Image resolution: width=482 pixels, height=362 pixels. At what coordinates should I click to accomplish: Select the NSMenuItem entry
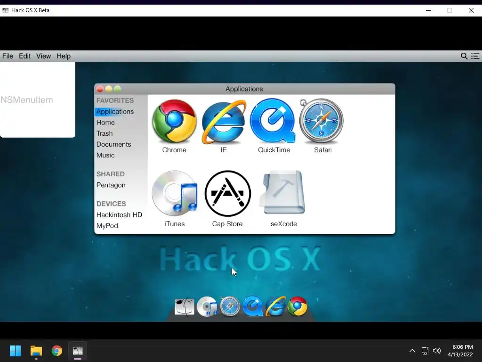tap(27, 100)
